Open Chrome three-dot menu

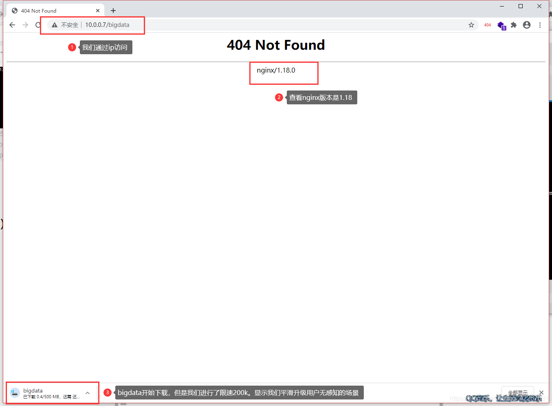[x=540, y=25]
